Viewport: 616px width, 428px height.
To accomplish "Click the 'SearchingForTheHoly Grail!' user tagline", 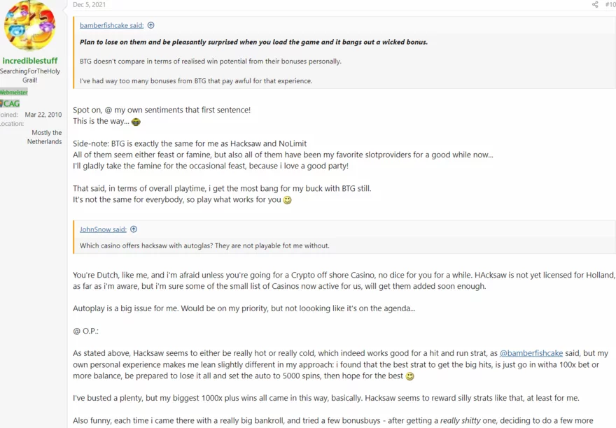I will (29, 76).
